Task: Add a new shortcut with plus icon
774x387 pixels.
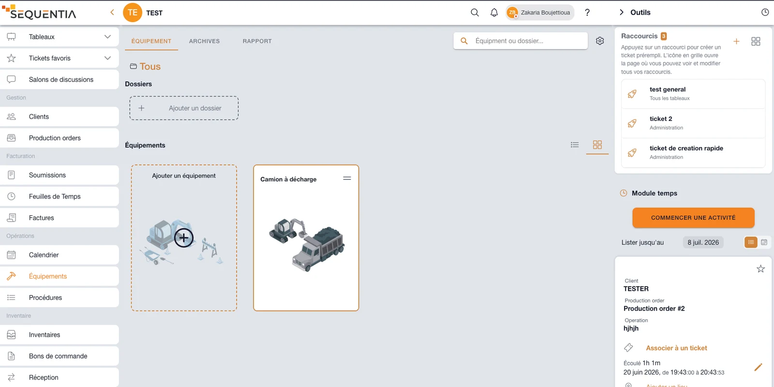Action: pyautogui.click(x=736, y=42)
